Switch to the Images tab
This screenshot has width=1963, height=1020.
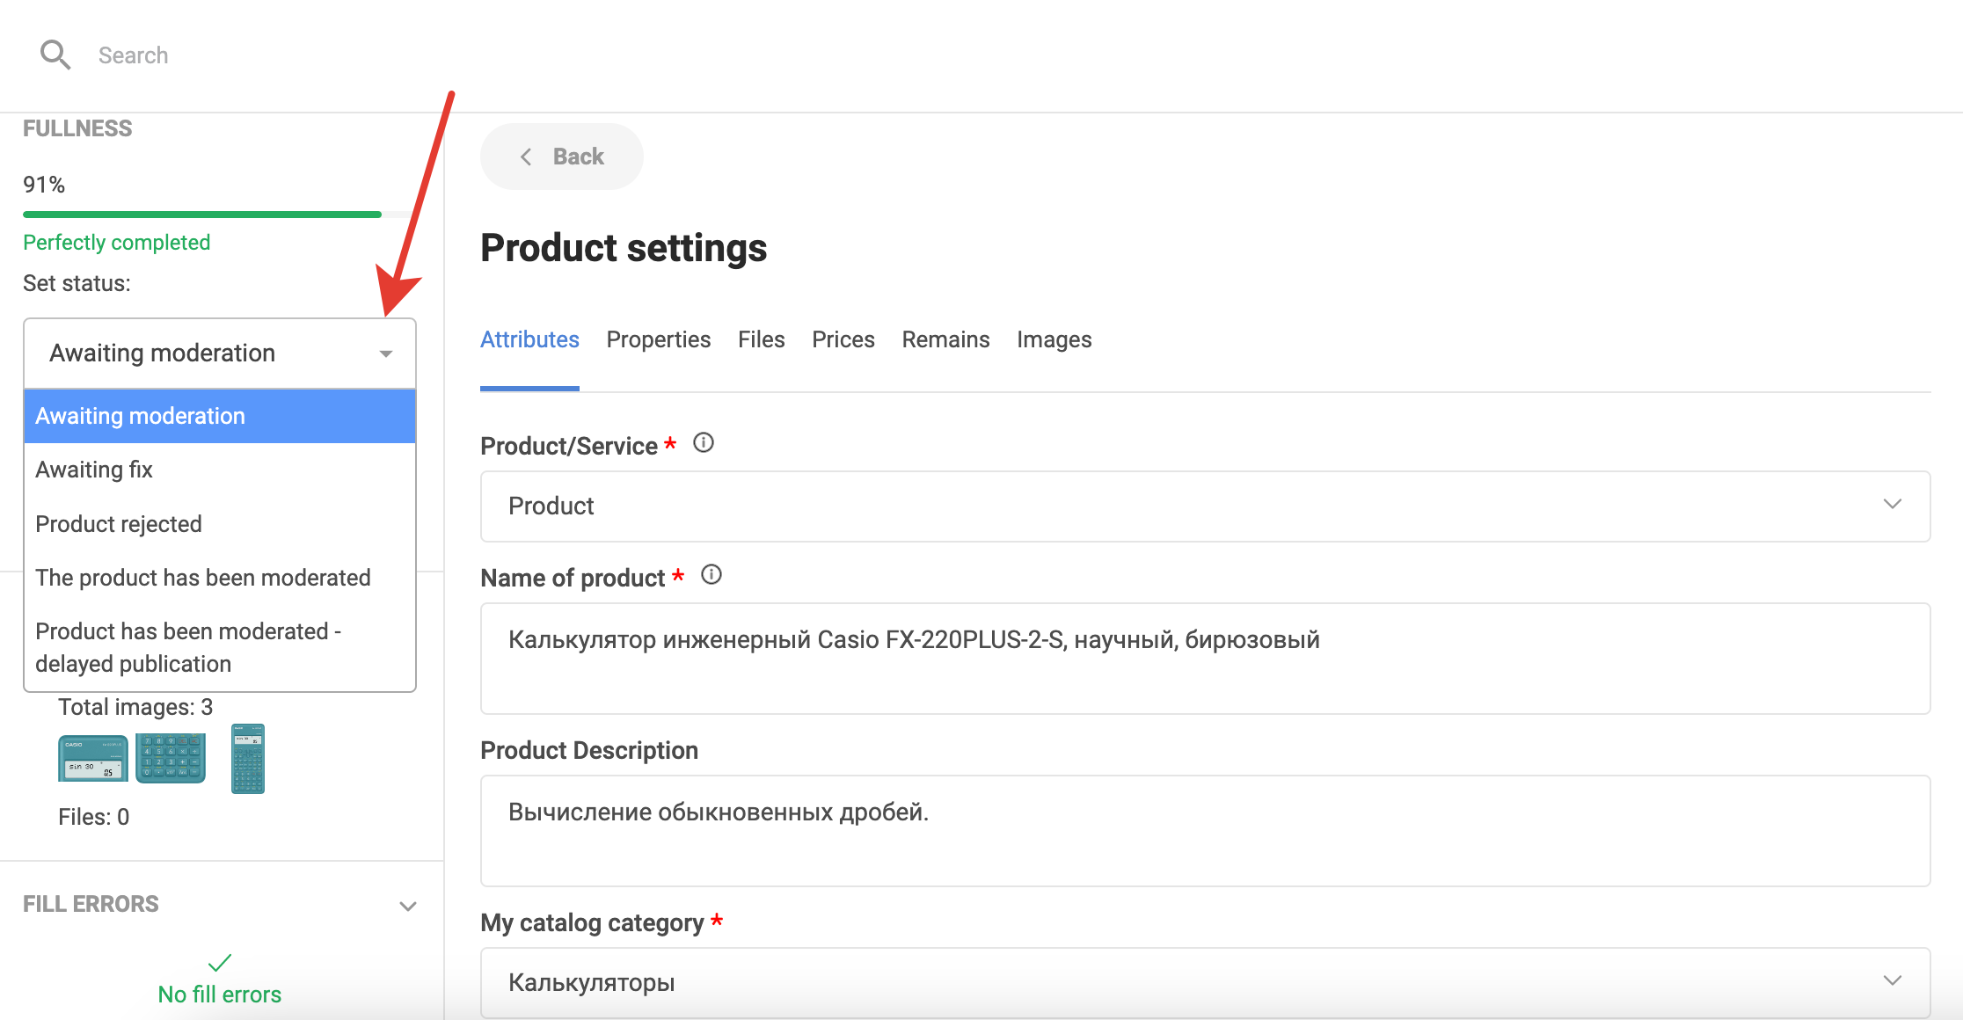(1054, 339)
